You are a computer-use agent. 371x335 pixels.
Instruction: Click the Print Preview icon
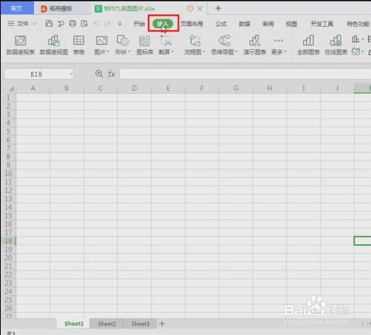coord(84,24)
